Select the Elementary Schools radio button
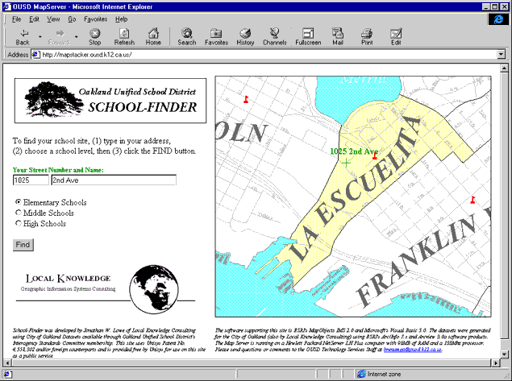 tap(19, 202)
